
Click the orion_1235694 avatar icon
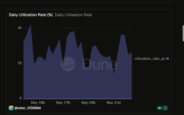coord(11,108)
